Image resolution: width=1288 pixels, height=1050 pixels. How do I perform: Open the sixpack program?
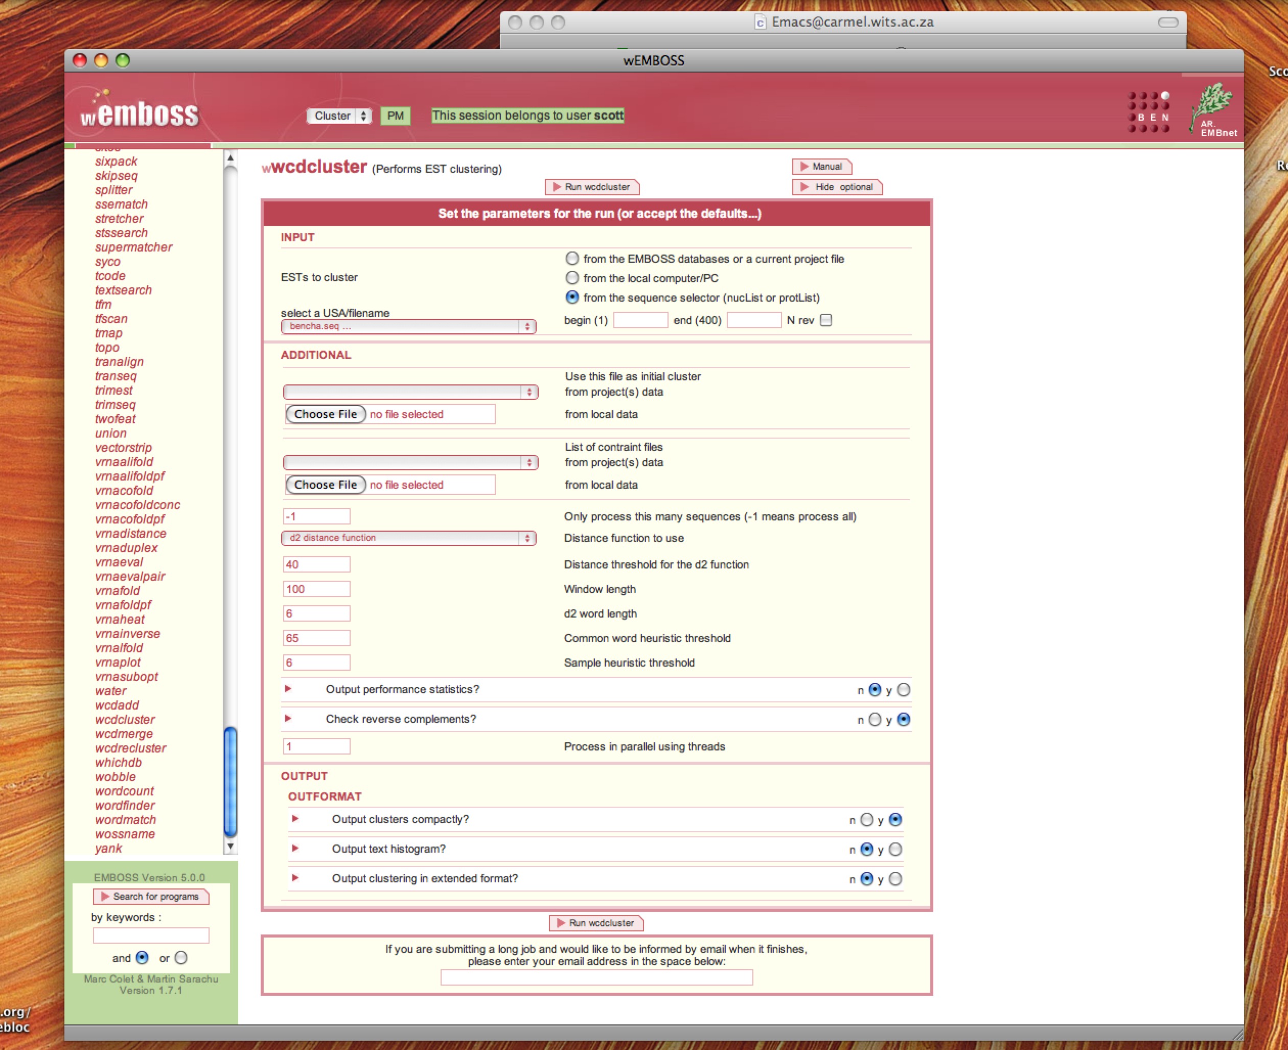click(116, 162)
